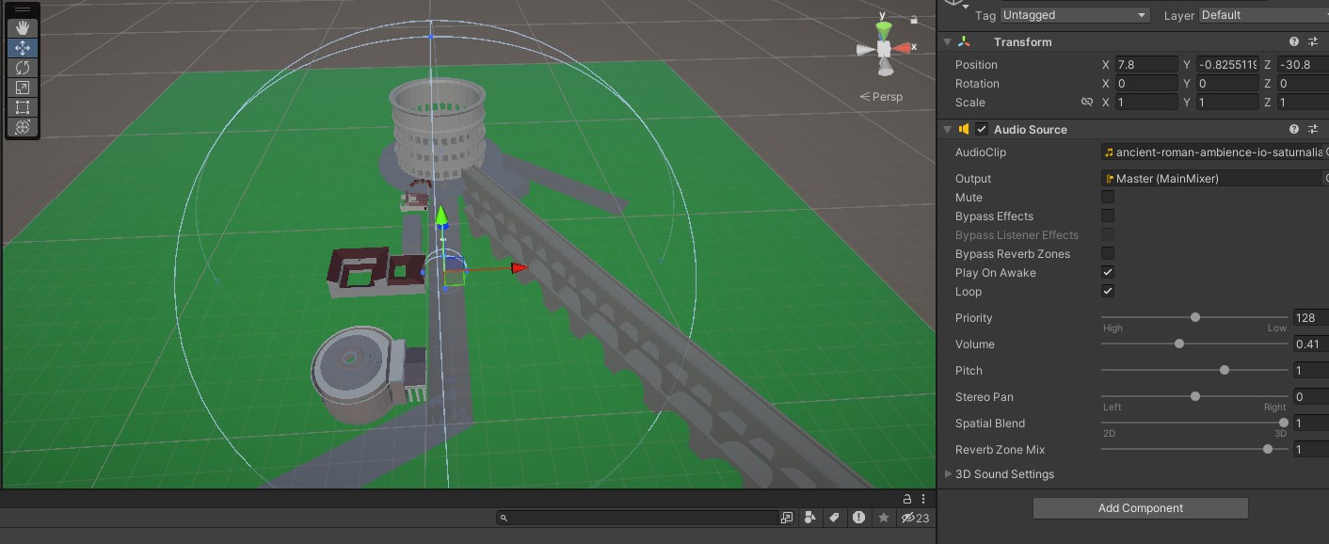1329x544 pixels.
Task: Toggle hidden packages visibility counter
Action: click(x=915, y=518)
